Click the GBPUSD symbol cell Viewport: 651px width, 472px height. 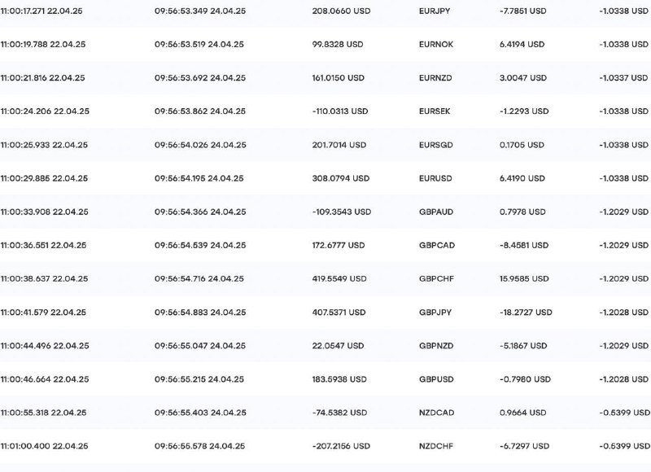[x=435, y=378]
